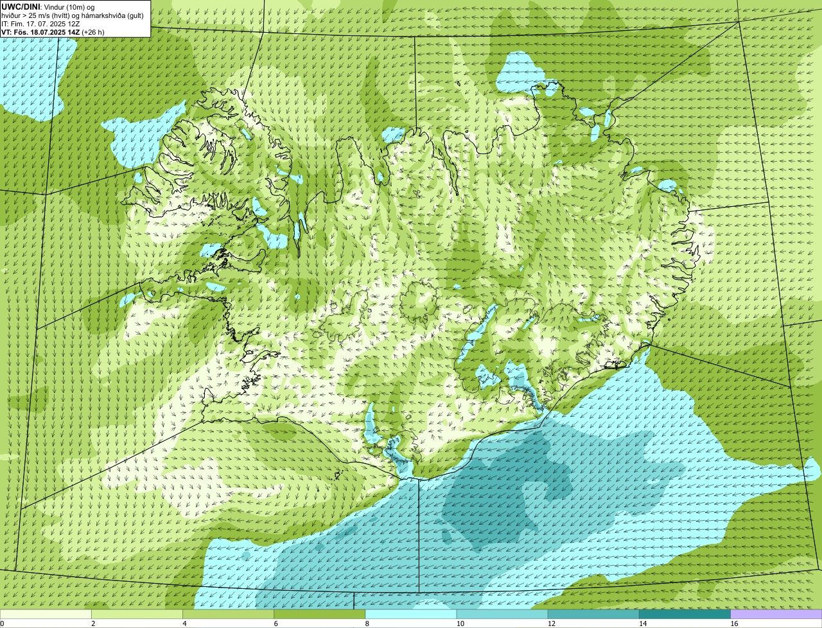822x628 pixels.
Task: Click the 10–12 m/s legend color segment
Action: point(502,615)
